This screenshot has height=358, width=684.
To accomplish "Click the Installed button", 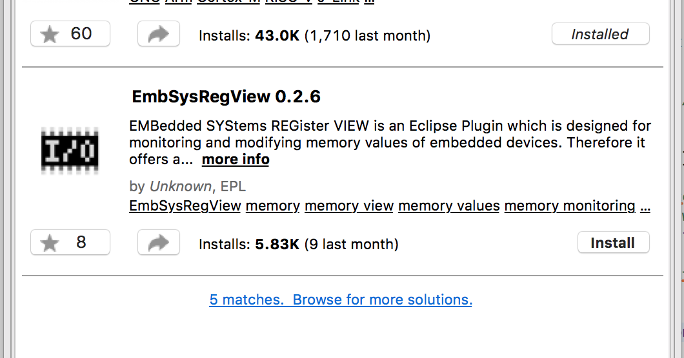I will [600, 34].
